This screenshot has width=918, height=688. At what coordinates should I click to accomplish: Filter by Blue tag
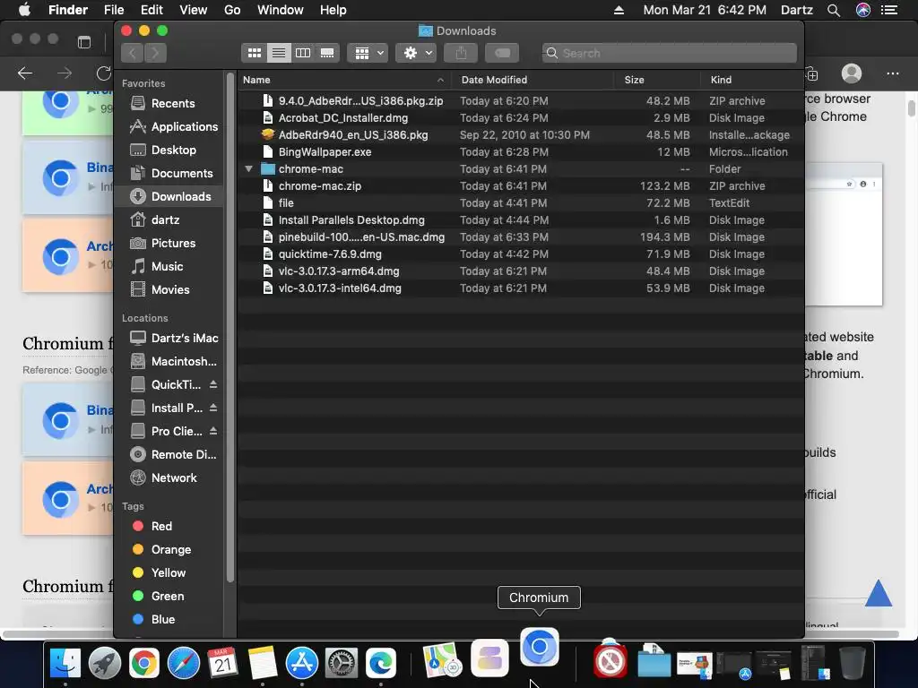pyautogui.click(x=169, y=620)
